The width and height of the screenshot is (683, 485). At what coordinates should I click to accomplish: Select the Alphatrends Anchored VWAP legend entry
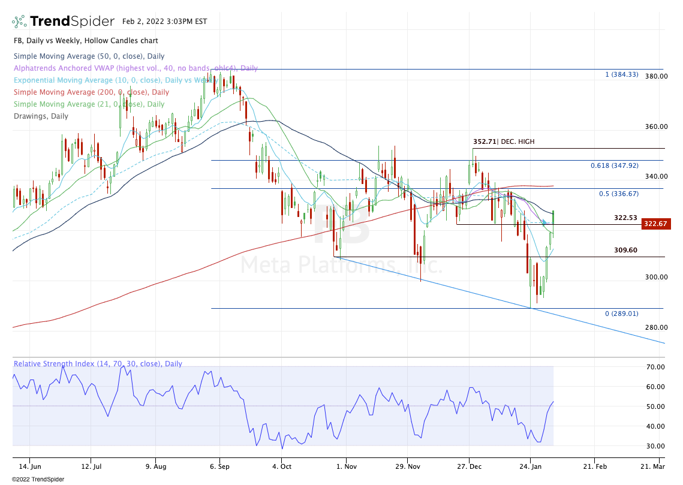pyautogui.click(x=136, y=68)
